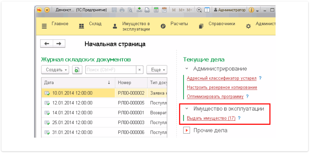This screenshot has height=153, width=310.
Task: Expand the Прочие дела section
Action: pos(187,130)
